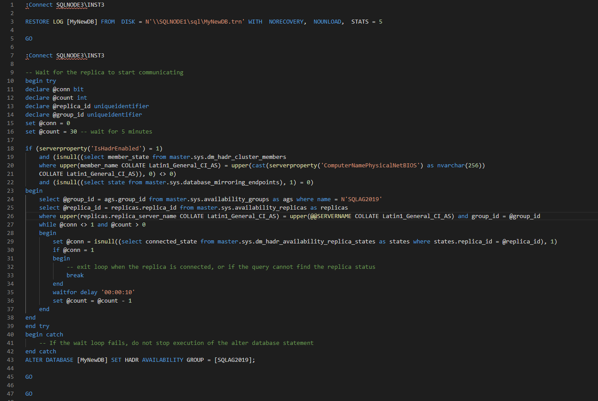The height and width of the screenshot is (401, 598).
Task: Click master.sys.dm_hadr_availability_replica_states reference
Action: point(297,241)
